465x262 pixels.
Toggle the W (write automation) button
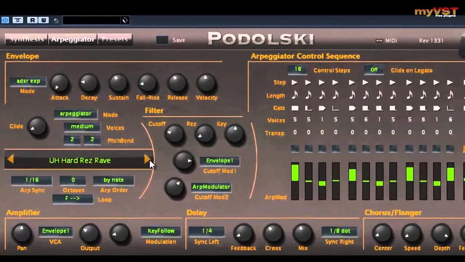click(x=44, y=20)
